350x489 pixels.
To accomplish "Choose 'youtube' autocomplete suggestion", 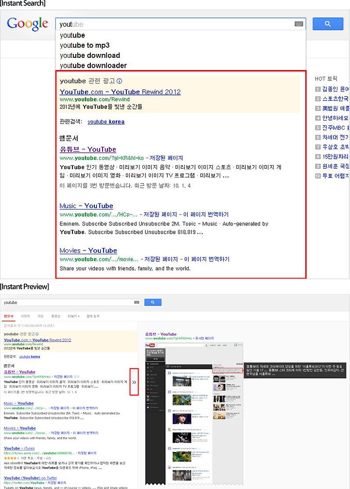I will 72,35.
